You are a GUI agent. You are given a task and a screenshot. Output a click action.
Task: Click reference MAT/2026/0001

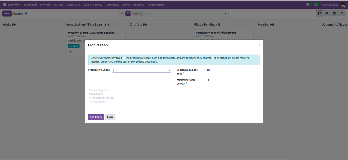pyautogui.click(x=77, y=36)
